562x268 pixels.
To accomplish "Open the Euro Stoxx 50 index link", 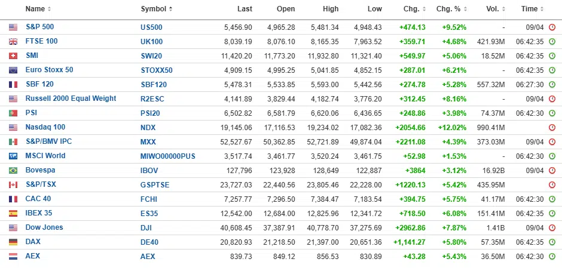I will tap(49, 70).
